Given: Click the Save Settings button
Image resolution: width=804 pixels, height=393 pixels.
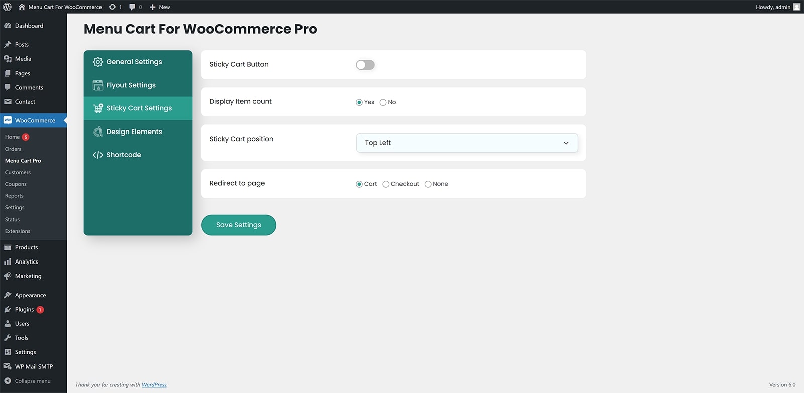Looking at the screenshot, I should click(x=239, y=225).
